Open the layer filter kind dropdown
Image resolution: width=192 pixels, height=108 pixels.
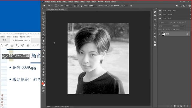coord(164,22)
